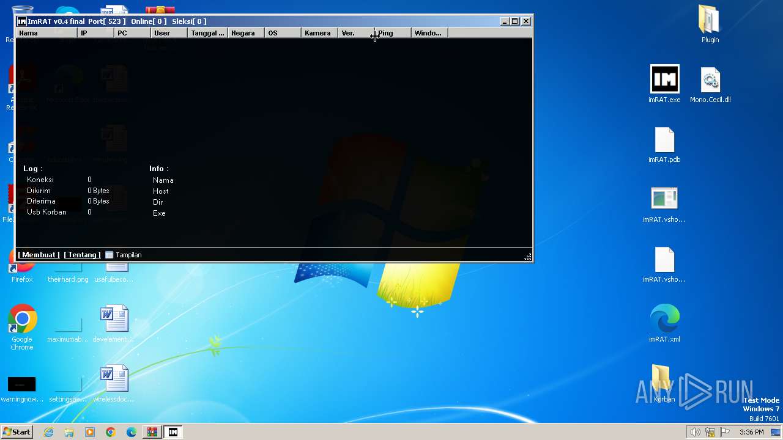The height and width of the screenshot is (440, 783).
Task: Launch Internet Explorer from the taskbar
Action: [x=49, y=432]
